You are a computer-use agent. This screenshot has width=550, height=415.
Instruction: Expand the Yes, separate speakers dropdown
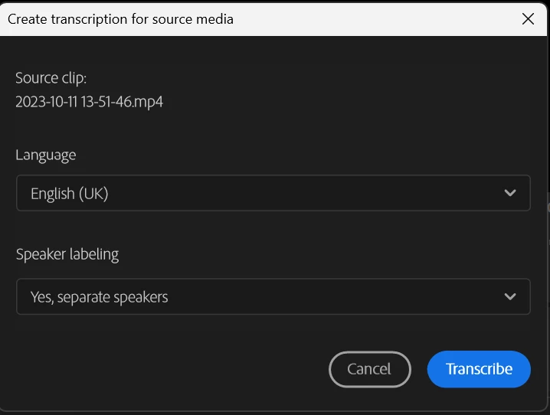tap(273, 296)
